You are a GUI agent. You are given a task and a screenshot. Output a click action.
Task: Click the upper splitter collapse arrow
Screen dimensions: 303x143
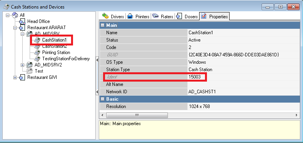pos(97,60)
